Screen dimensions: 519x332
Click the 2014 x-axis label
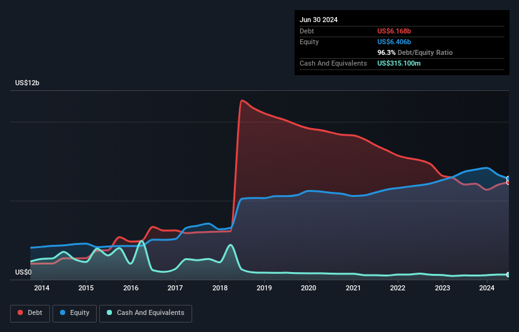pos(42,288)
